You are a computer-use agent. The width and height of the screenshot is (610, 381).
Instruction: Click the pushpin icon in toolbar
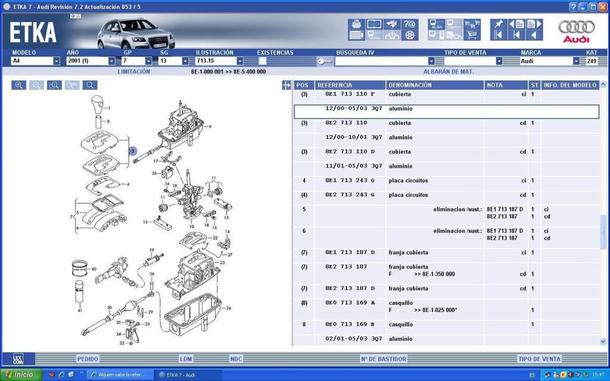pos(499,24)
